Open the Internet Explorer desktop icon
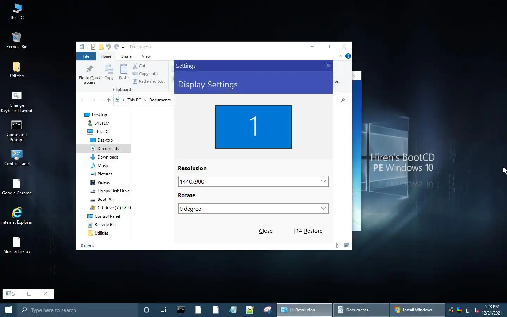 [x=17, y=216]
